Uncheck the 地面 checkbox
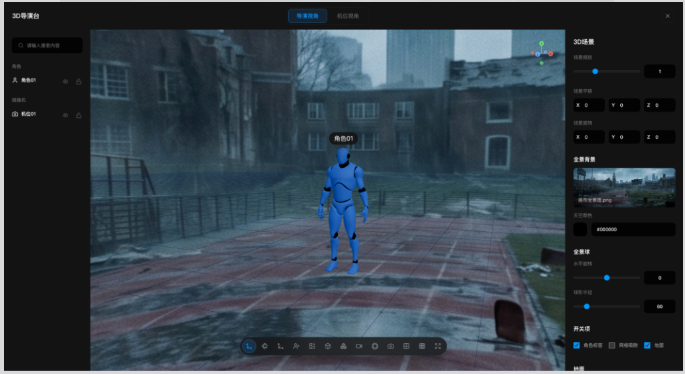 648,345
